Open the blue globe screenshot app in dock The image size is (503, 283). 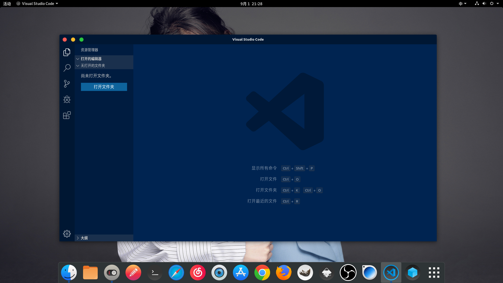point(370,273)
